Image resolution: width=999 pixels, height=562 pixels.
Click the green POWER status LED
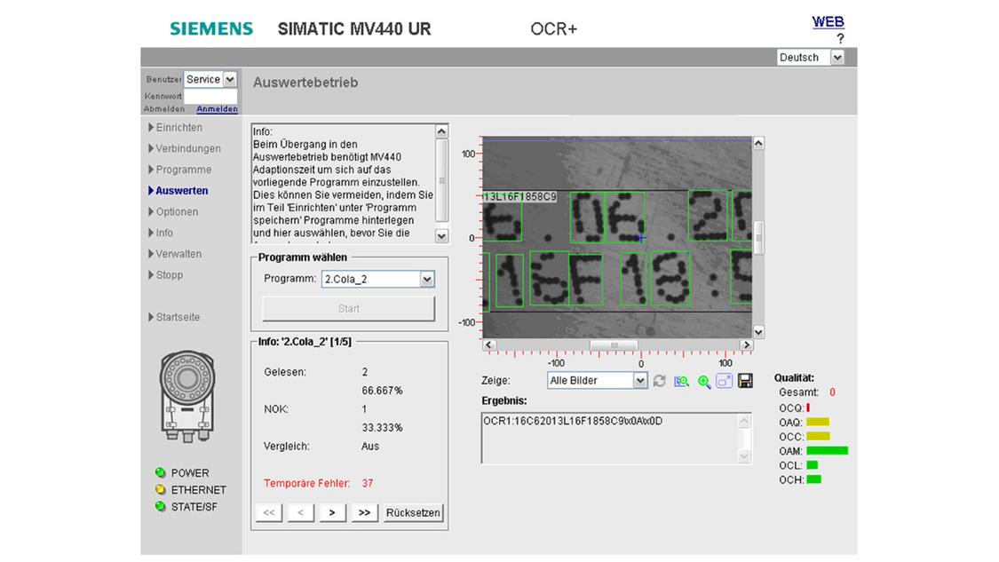tap(160, 472)
